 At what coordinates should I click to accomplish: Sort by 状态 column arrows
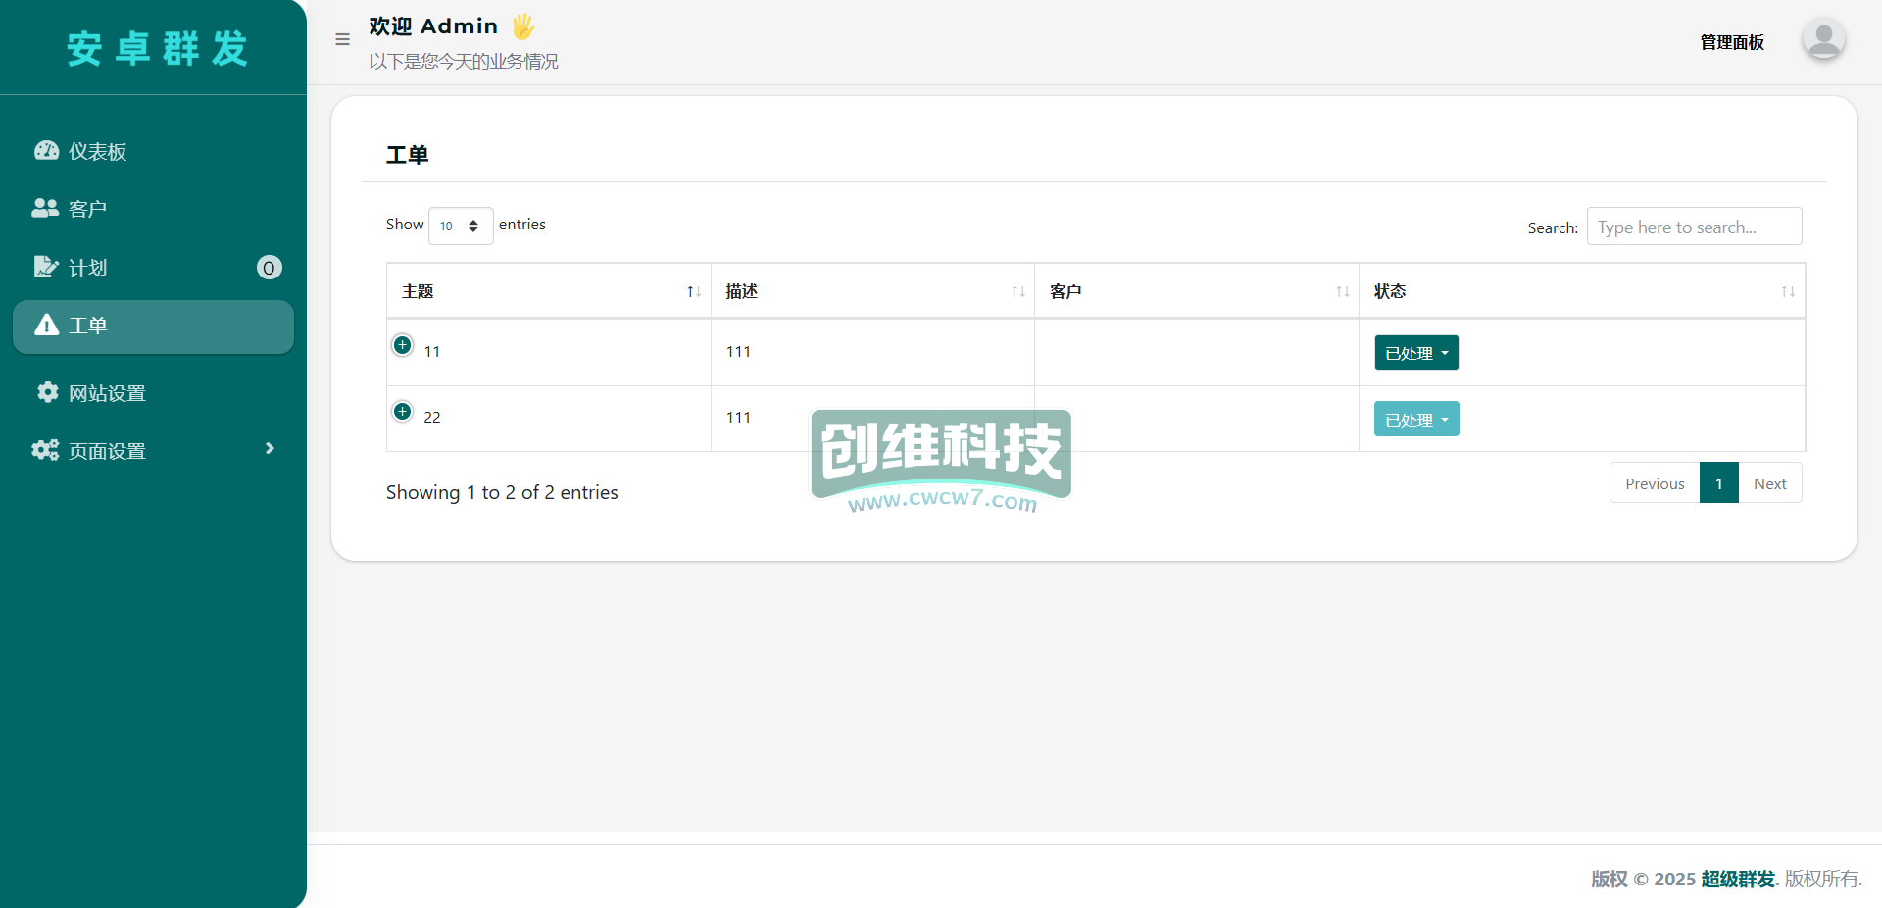point(1787,292)
